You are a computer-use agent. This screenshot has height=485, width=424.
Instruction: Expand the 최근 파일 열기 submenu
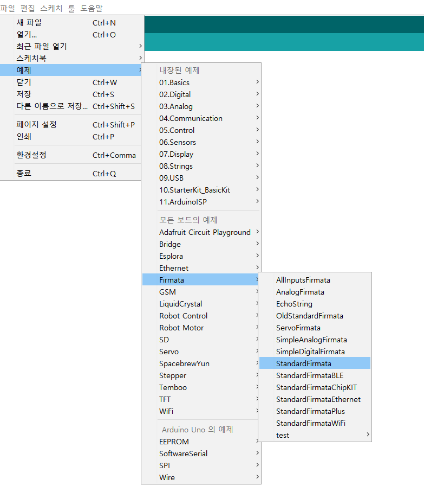tap(71, 46)
